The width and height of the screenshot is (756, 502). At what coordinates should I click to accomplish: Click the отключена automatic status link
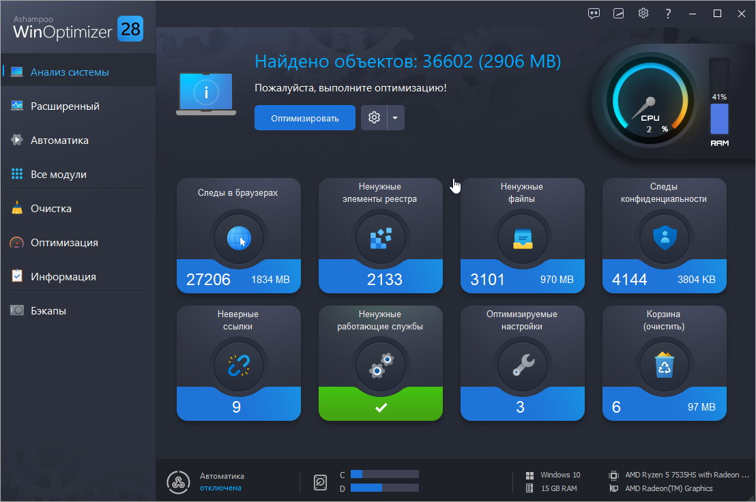click(220, 488)
